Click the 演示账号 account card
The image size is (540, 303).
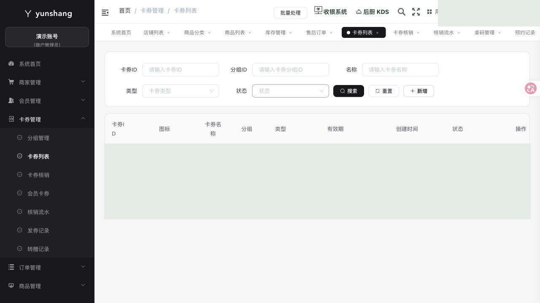(x=47, y=37)
